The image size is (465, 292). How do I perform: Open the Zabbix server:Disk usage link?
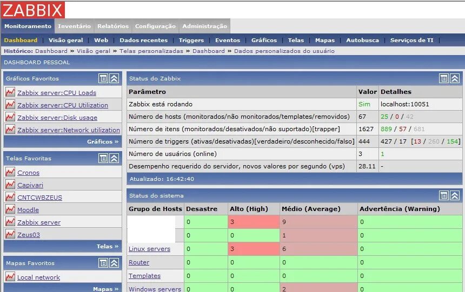click(57, 118)
